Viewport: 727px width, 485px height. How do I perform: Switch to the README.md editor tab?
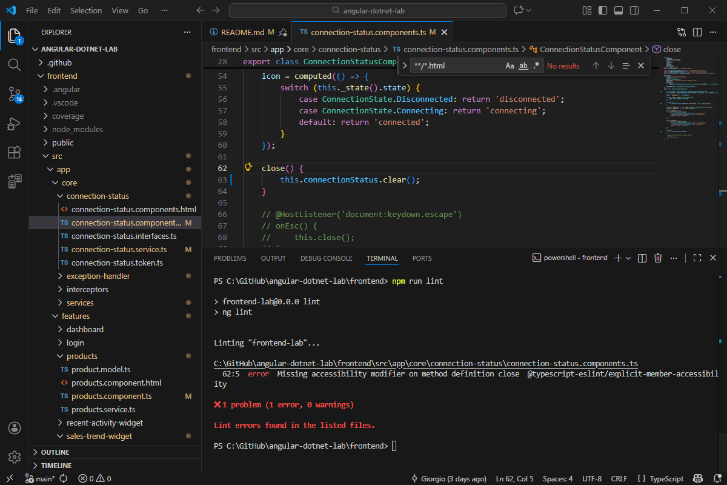pyautogui.click(x=247, y=32)
